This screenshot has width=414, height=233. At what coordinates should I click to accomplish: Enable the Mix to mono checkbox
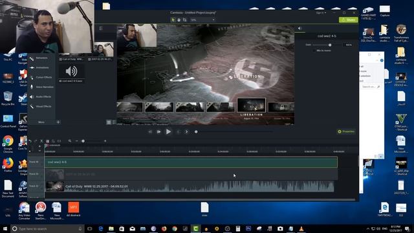pyautogui.click(x=314, y=50)
